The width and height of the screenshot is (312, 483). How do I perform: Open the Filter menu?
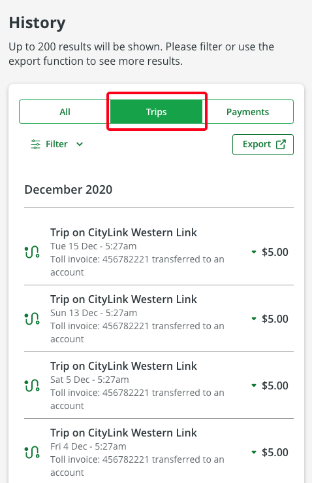pos(57,144)
